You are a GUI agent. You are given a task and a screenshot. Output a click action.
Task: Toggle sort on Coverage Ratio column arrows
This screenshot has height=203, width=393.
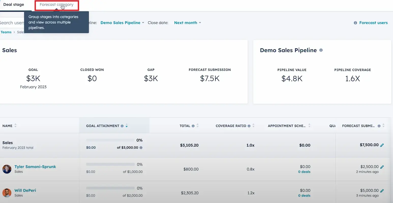point(253,126)
